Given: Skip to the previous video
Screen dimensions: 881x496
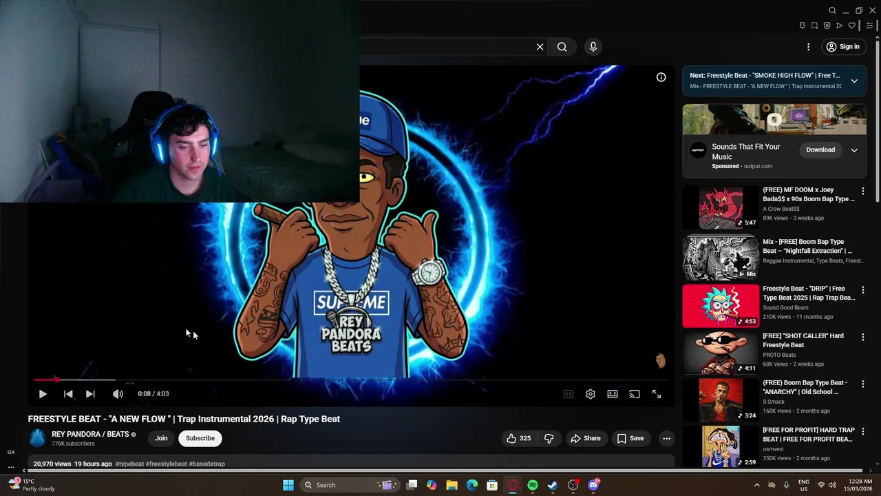Looking at the screenshot, I should [68, 394].
